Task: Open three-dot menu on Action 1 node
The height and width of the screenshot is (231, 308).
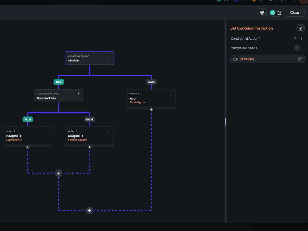Action: click(x=47, y=131)
